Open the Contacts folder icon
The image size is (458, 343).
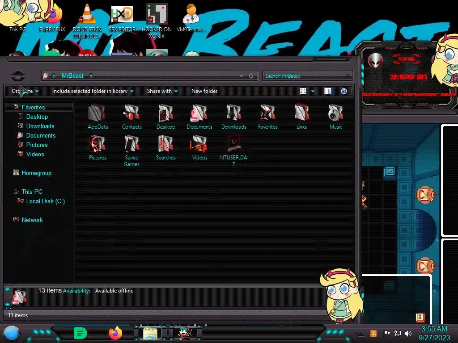(131, 117)
